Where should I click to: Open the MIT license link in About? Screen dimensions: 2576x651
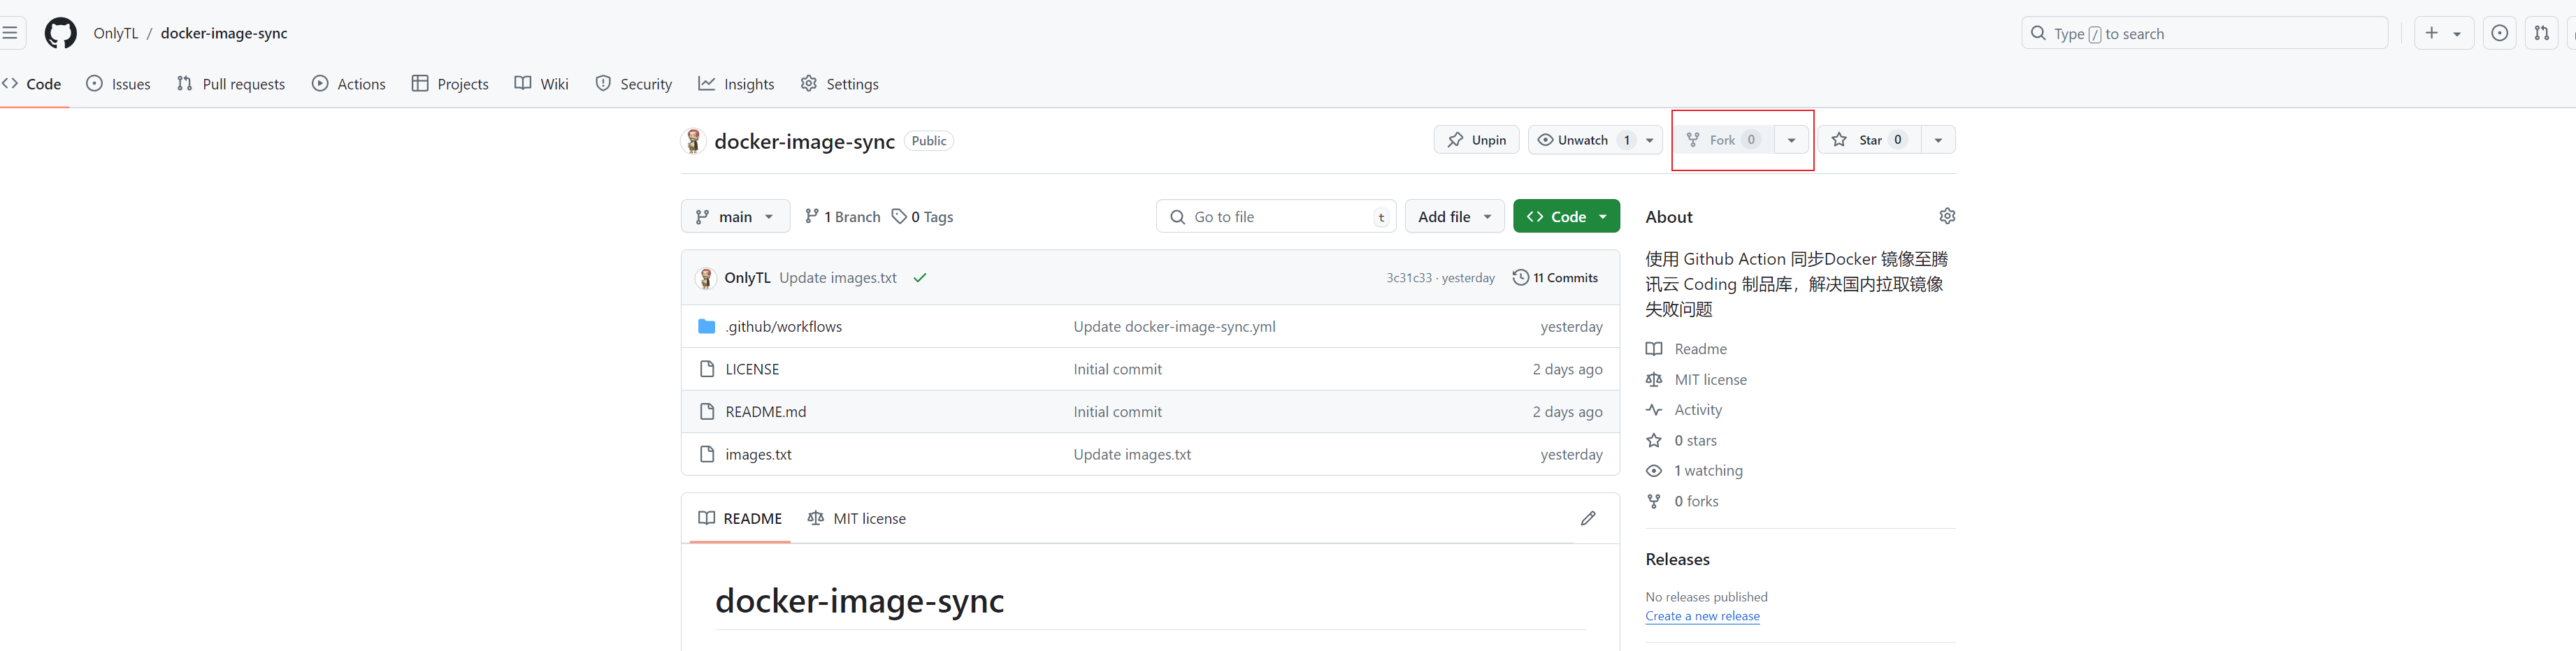[1696, 379]
